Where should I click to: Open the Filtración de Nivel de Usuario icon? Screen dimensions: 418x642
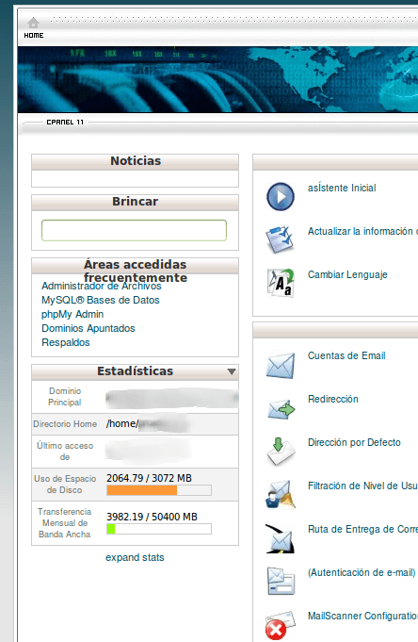click(x=281, y=494)
